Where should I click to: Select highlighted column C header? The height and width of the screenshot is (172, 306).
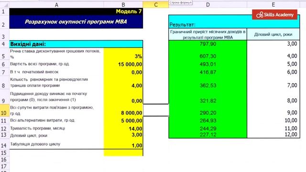155,5
